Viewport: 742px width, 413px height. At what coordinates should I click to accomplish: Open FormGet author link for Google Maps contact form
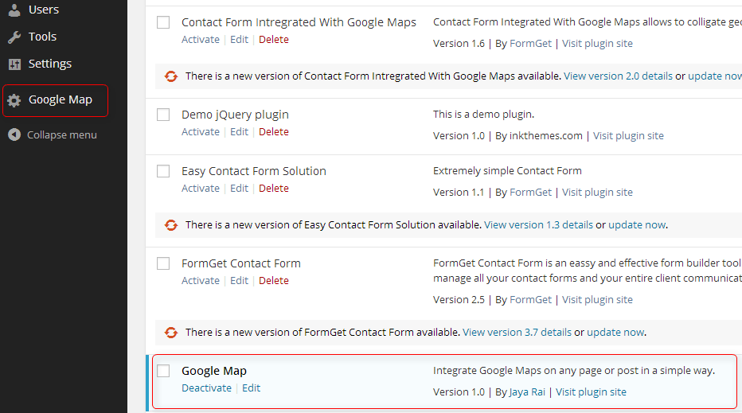pos(530,44)
